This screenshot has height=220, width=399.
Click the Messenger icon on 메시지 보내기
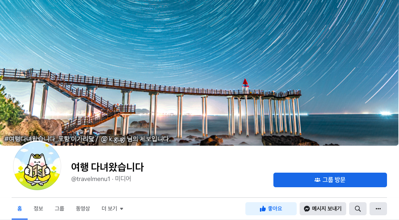tap(307, 209)
